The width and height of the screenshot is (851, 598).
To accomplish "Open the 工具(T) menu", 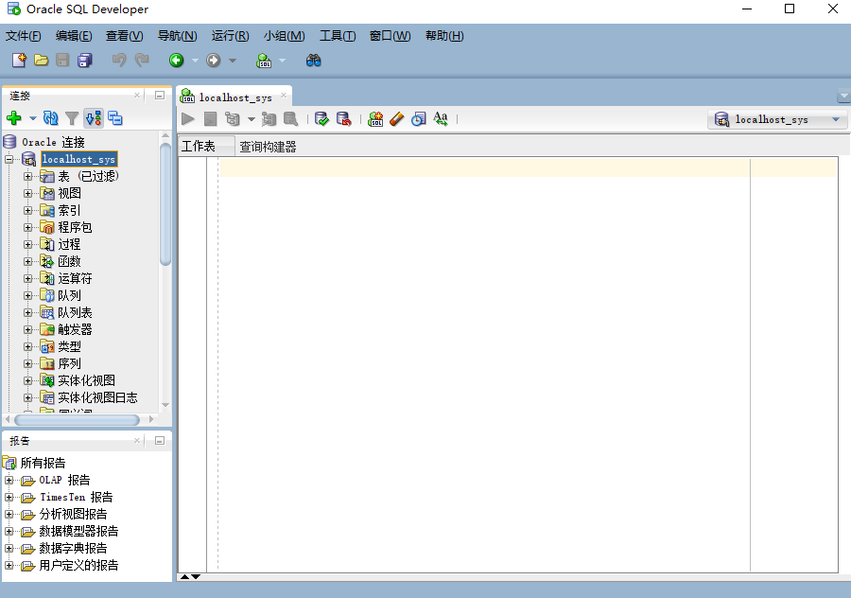I will [338, 36].
